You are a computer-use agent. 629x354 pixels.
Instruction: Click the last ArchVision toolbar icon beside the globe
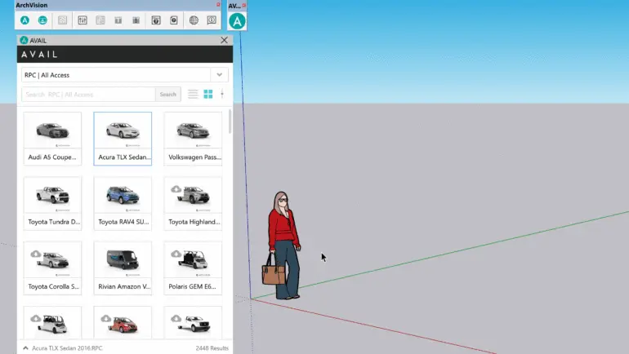click(211, 20)
